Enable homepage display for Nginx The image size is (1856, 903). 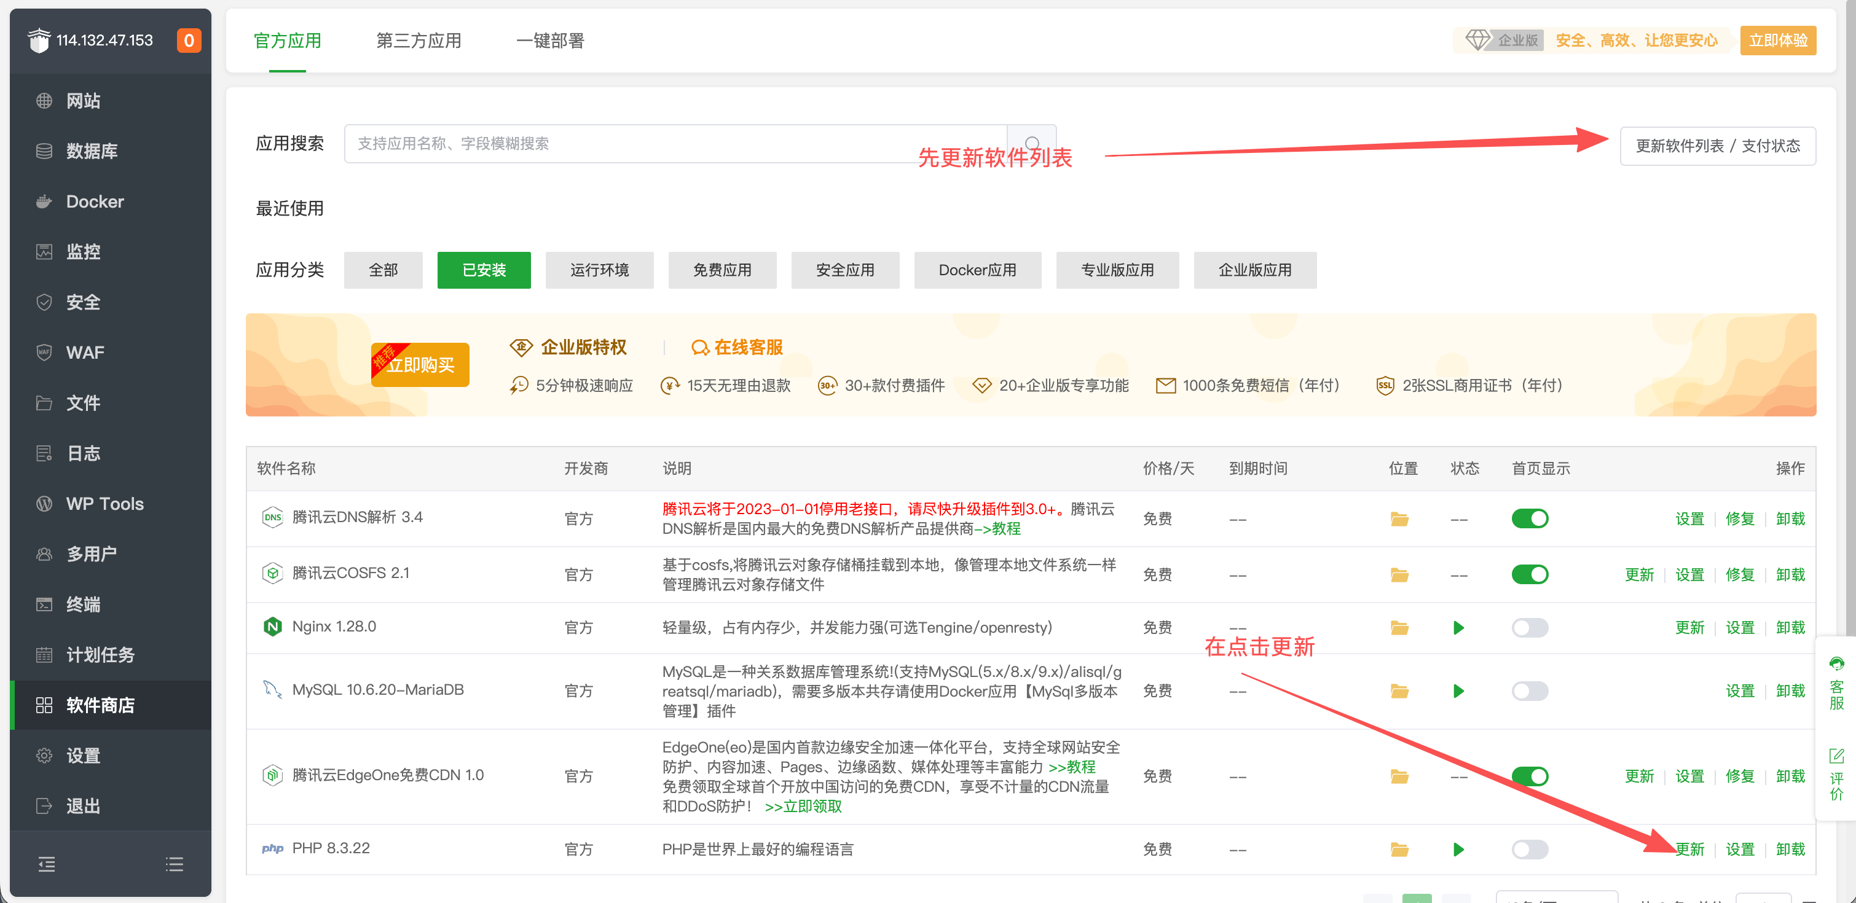(1530, 628)
